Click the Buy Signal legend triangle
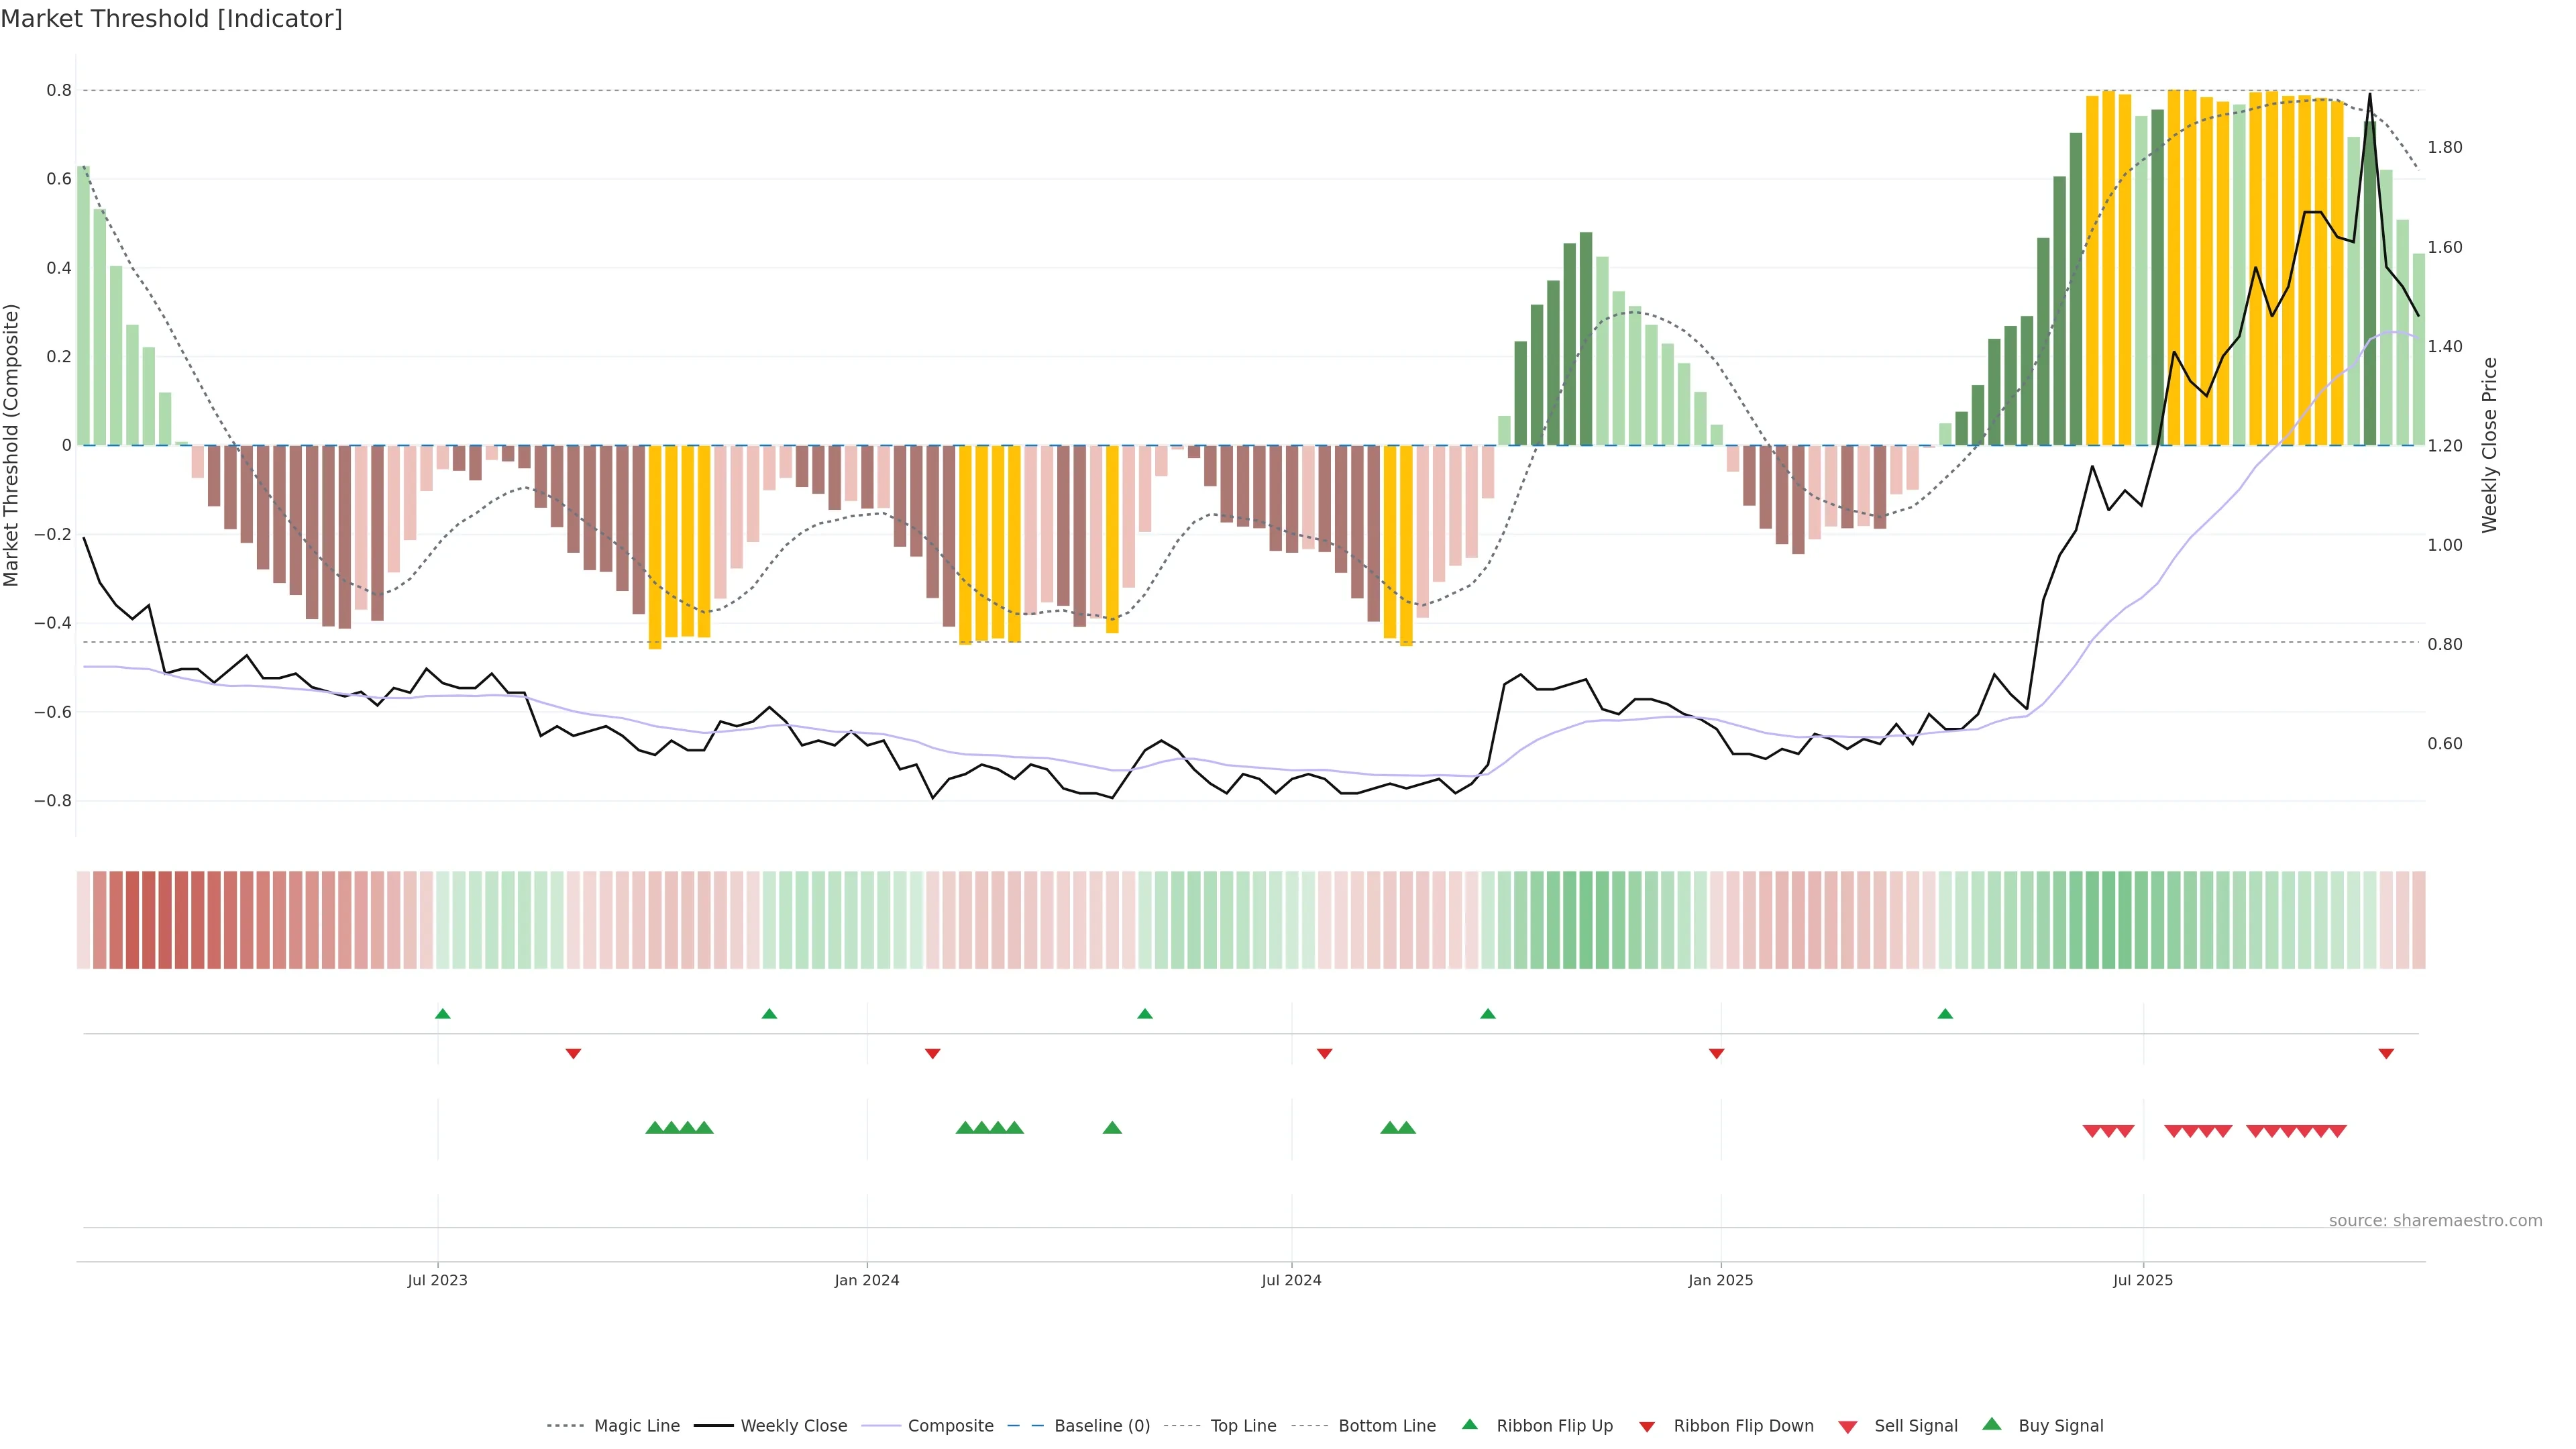Image resolution: width=2576 pixels, height=1449 pixels. tap(1992, 1424)
